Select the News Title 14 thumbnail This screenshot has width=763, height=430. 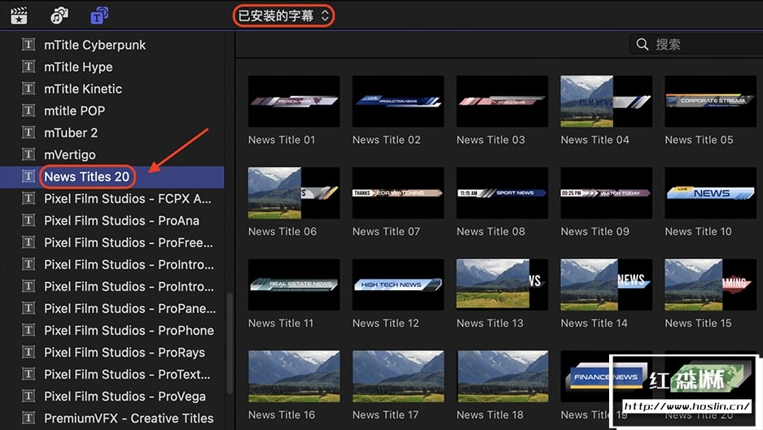(x=607, y=284)
